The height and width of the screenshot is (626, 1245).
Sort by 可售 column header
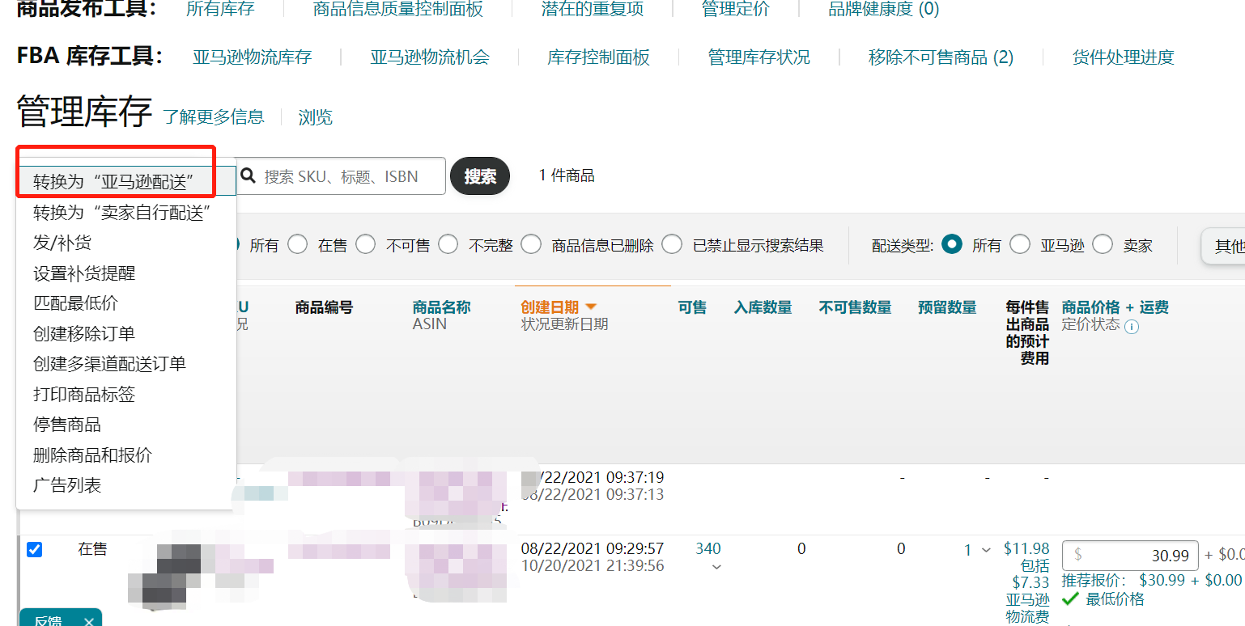click(x=692, y=307)
